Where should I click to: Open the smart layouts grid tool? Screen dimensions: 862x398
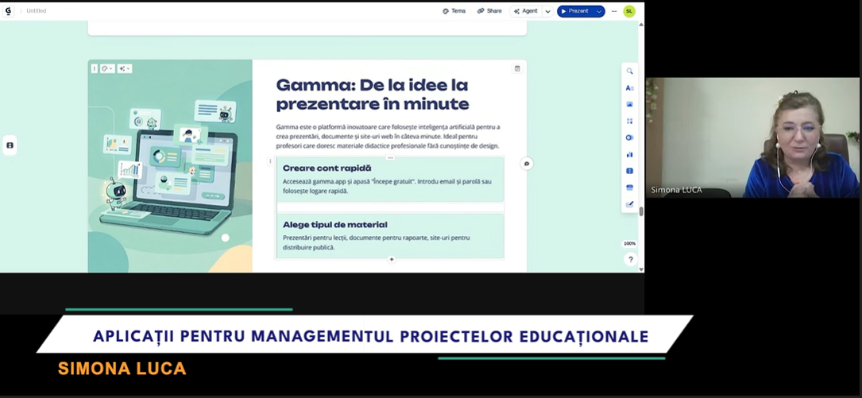pos(629,121)
